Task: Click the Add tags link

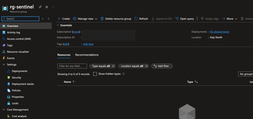Action: (88, 44)
